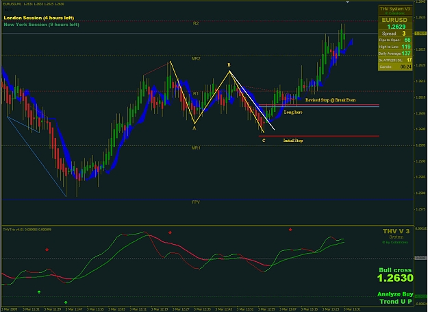
Task: Click the red down arrow above 3 Mar 13:07
Action: (x=290, y=230)
